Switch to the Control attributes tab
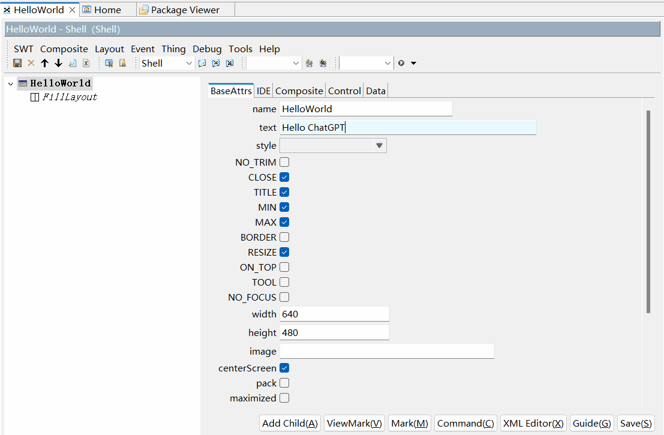This screenshot has width=664, height=435. coord(344,91)
